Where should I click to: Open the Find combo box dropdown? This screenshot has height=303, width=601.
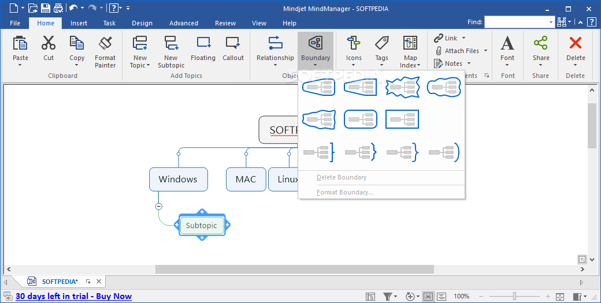tap(551, 23)
